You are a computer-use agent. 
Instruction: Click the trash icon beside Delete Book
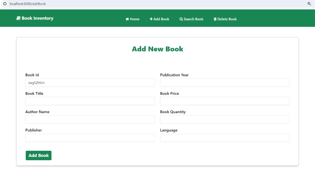[215, 19]
